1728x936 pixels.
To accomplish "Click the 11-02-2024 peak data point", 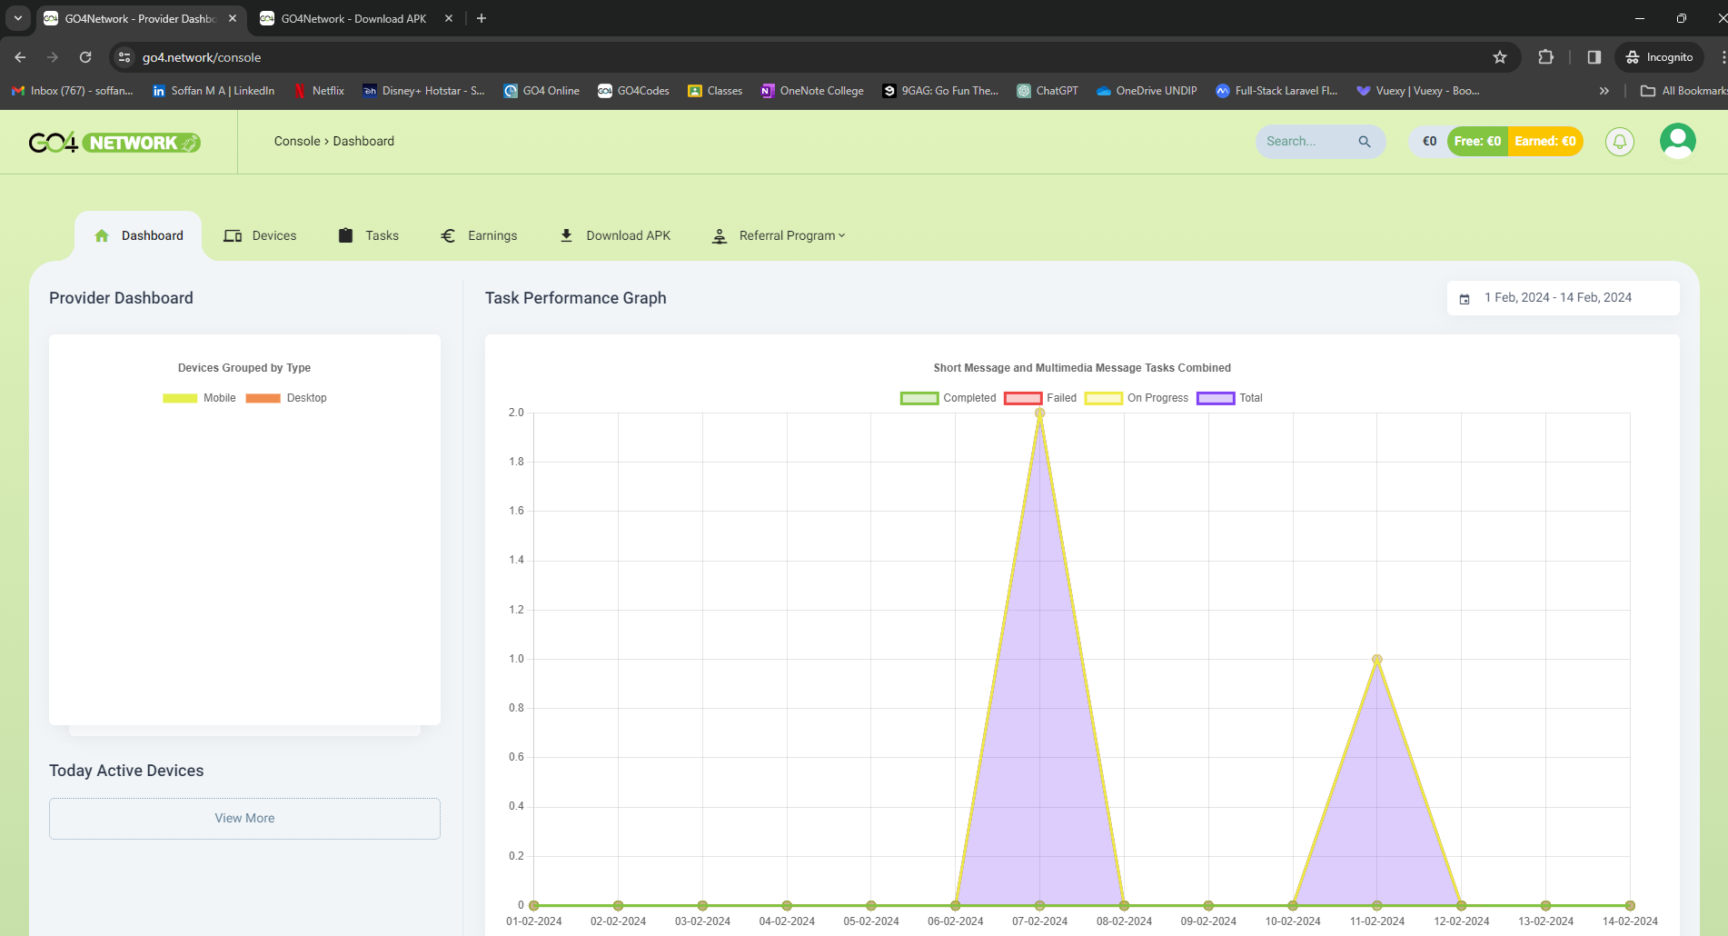I will tap(1376, 660).
